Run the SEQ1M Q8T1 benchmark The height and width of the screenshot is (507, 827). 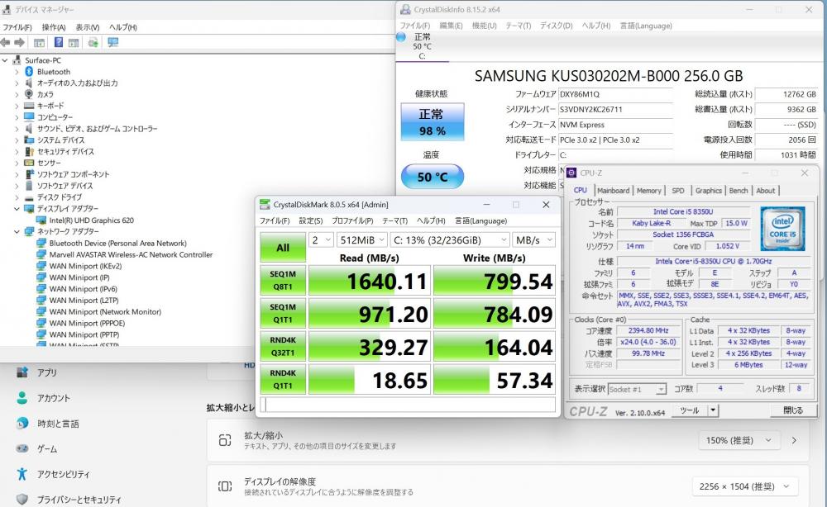tap(283, 281)
